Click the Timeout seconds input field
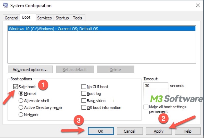Viewport: 204px width, 138px height. coord(156,86)
